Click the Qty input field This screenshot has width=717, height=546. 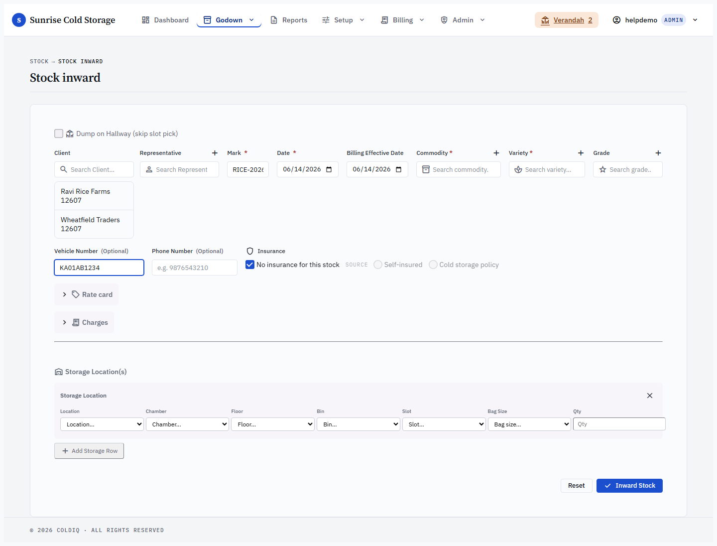click(x=619, y=424)
